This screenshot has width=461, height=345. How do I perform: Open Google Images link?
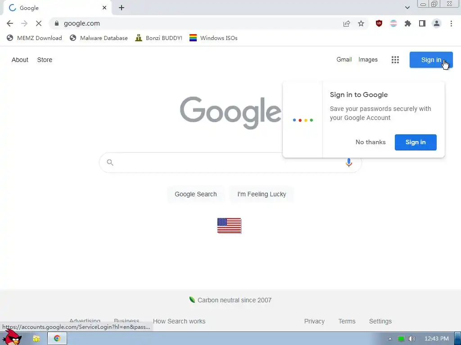tap(368, 60)
